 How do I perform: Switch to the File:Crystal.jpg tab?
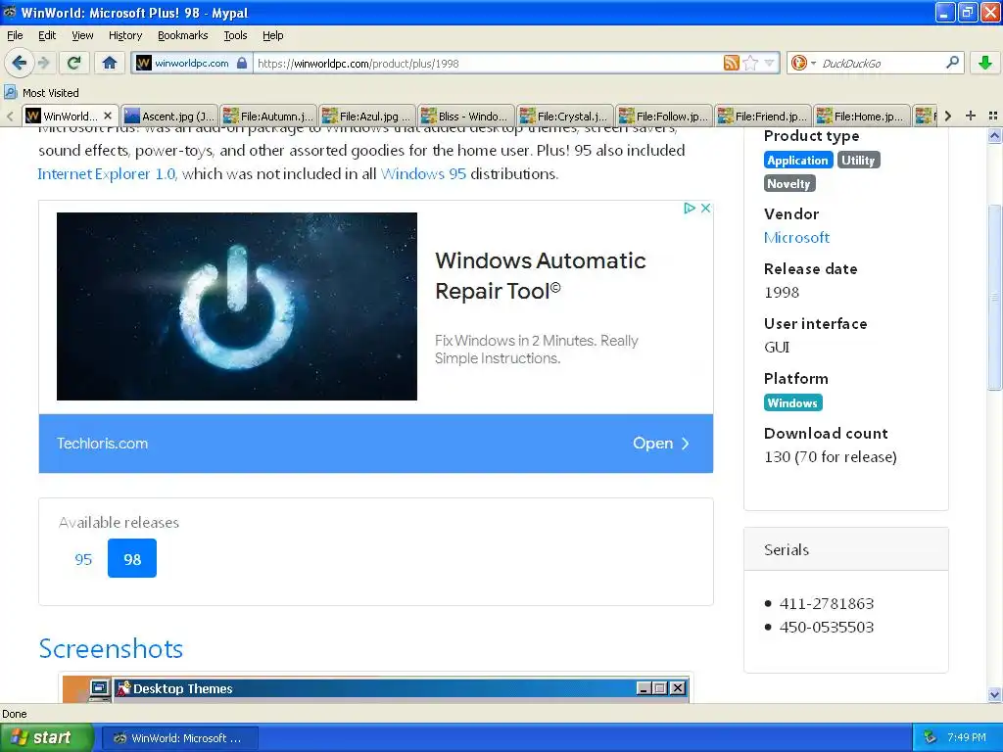(x=565, y=117)
